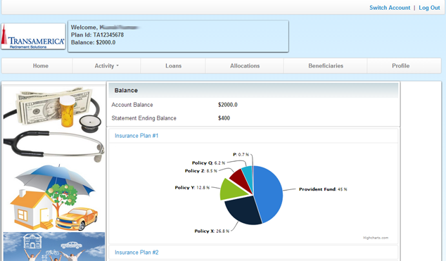Collapse the Insurance Plan #1 section
This screenshot has height=261, width=446.
pos(136,136)
